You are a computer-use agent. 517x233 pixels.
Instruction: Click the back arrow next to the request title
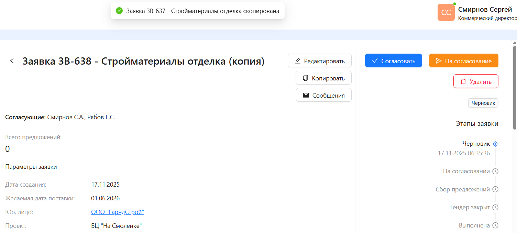(12, 60)
